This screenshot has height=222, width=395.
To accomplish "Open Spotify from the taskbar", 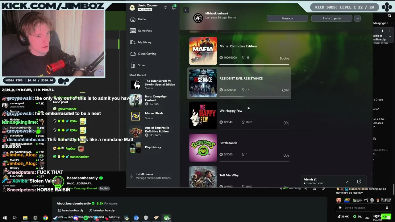I will pyautogui.click(x=86, y=218).
